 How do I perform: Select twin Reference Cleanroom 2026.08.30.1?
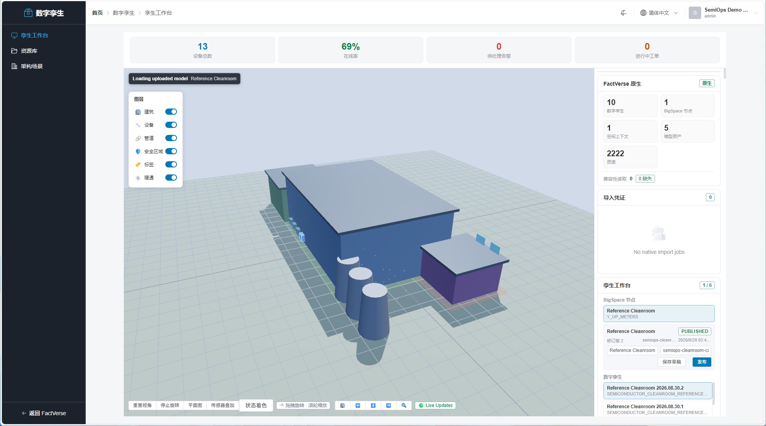[658, 409]
